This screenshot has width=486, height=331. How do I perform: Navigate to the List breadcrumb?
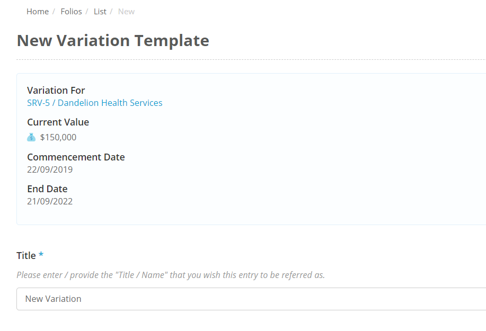click(x=100, y=12)
